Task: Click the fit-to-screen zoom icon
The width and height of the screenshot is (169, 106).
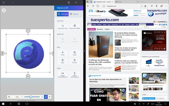Action: pyautogui.click(x=9, y=97)
